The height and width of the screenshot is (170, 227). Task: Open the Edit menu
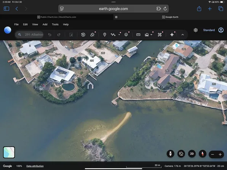[26, 24]
